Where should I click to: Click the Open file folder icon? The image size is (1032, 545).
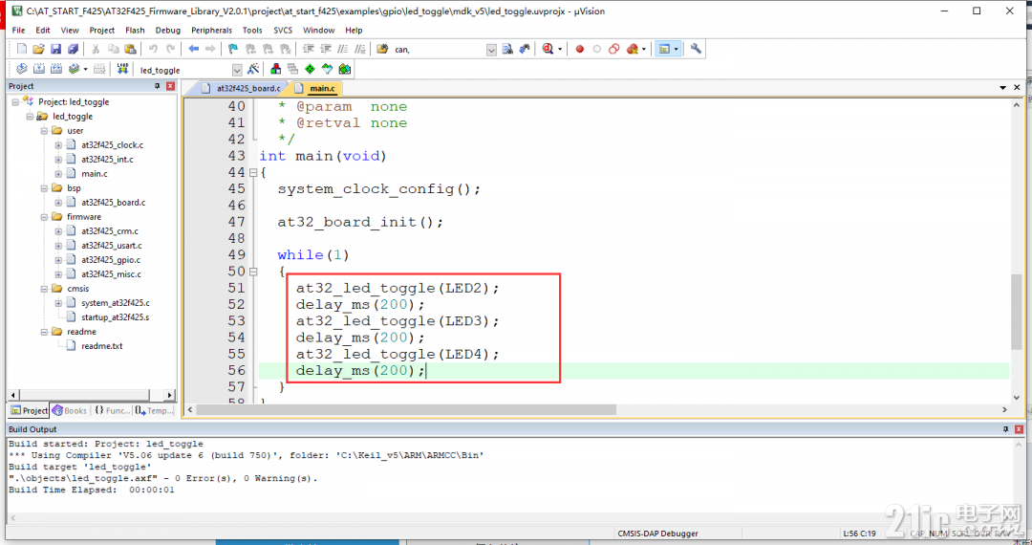(x=39, y=49)
